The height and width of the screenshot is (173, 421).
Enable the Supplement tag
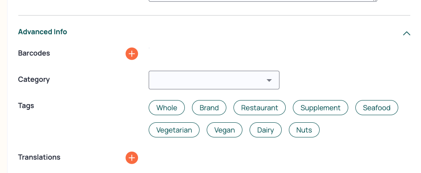pyautogui.click(x=320, y=108)
